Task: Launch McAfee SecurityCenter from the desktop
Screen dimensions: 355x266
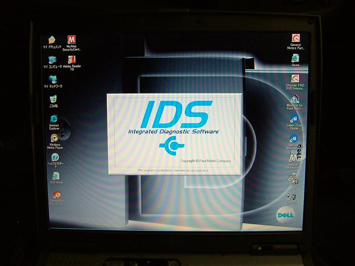Action: 71,43
